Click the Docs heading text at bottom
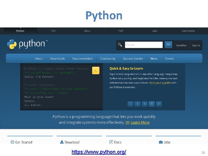 click(118, 142)
